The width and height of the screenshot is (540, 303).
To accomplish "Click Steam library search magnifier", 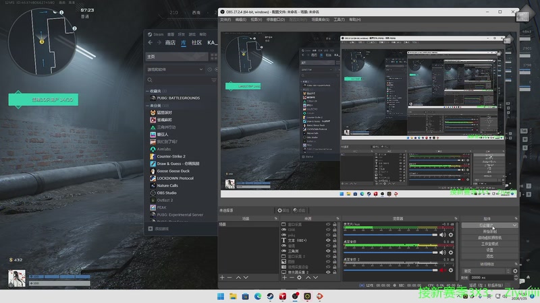I will 150,80.
